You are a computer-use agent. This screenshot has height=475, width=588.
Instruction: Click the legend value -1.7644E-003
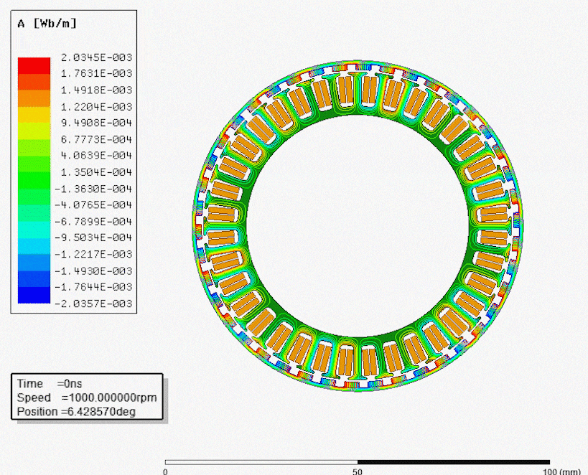click(x=93, y=287)
